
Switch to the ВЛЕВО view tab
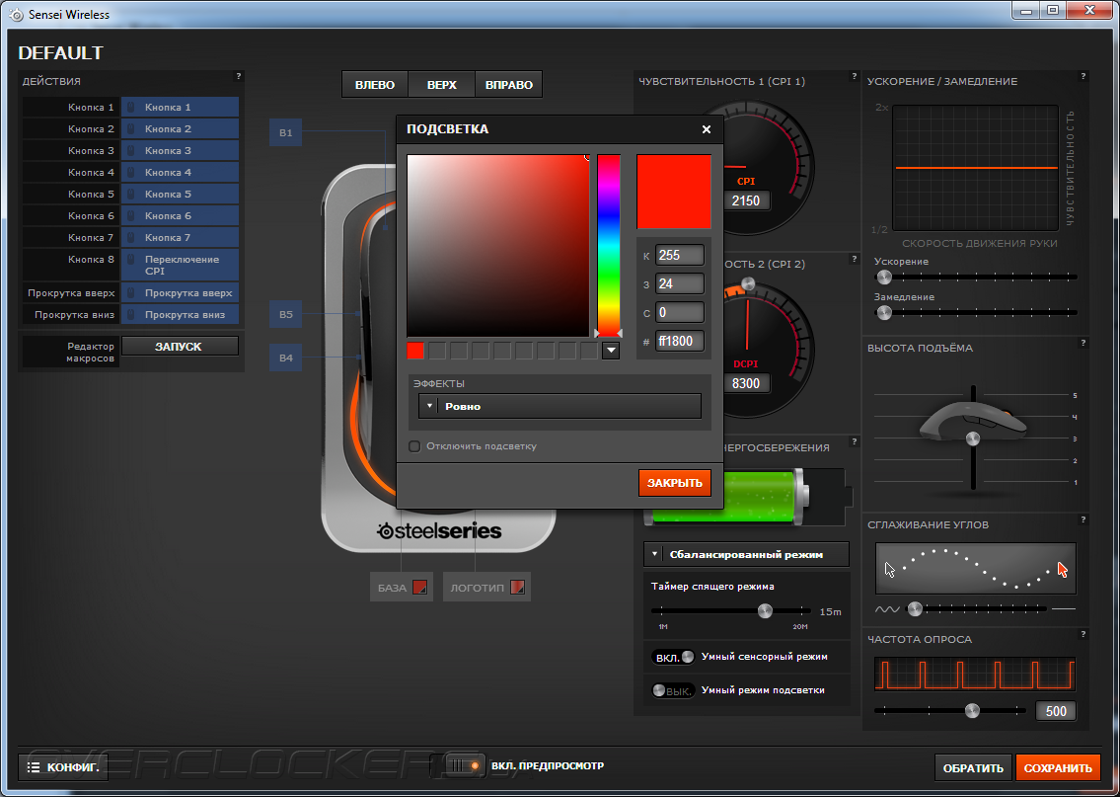pyautogui.click(x=375, y=84)
